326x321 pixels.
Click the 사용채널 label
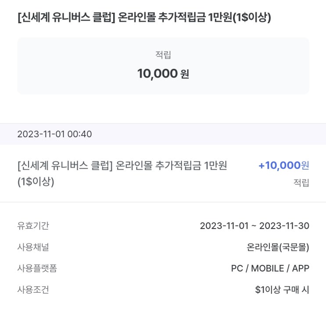pos(33,247)
